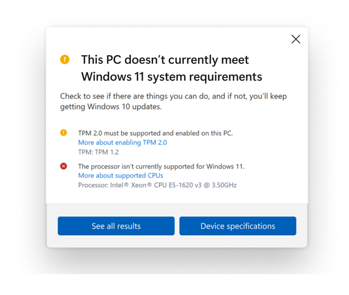Click the 'getting Windows 10 updates.' text line
This screenshot has height=295, width=349.
[x=111, y=107]
